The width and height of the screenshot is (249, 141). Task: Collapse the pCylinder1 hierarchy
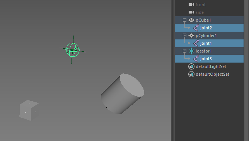pos(184,36)
